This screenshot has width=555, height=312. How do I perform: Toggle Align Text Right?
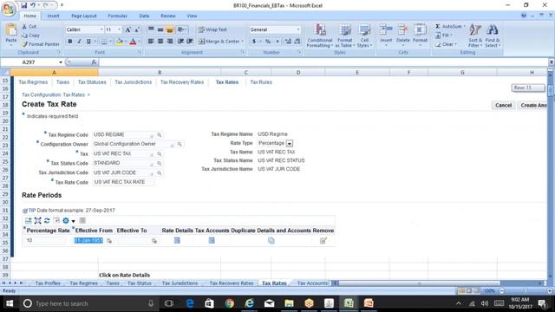click(170, 42)
